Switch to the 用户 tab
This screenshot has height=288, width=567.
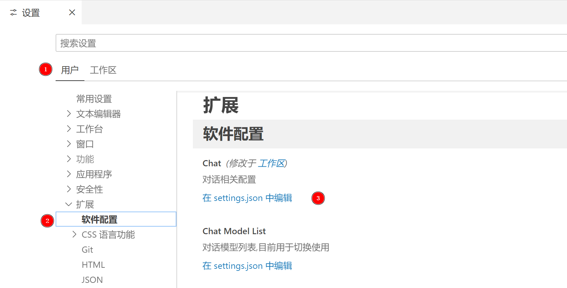coord(70,70)
